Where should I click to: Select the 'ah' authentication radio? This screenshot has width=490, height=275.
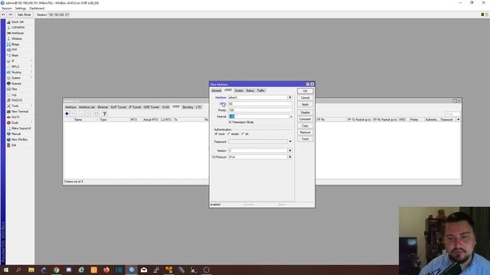(x=243, y=134)
